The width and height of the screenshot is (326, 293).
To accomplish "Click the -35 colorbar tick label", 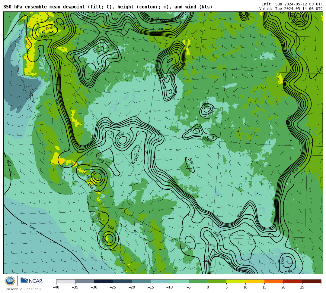I will [x=75, y=287].
